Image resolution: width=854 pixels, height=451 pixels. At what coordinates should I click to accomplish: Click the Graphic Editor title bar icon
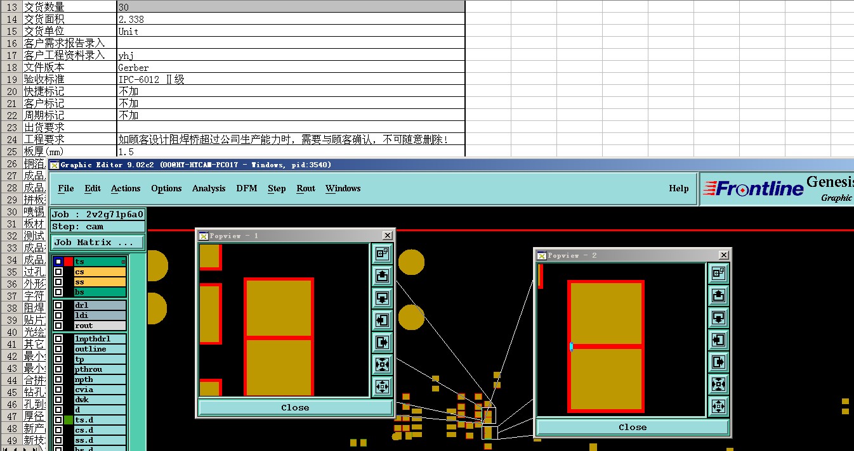point(55,165)
